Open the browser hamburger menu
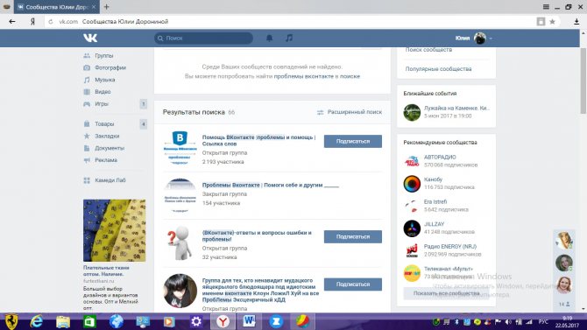This screenshot has height=330, width=587. click(x=546, y=7)
